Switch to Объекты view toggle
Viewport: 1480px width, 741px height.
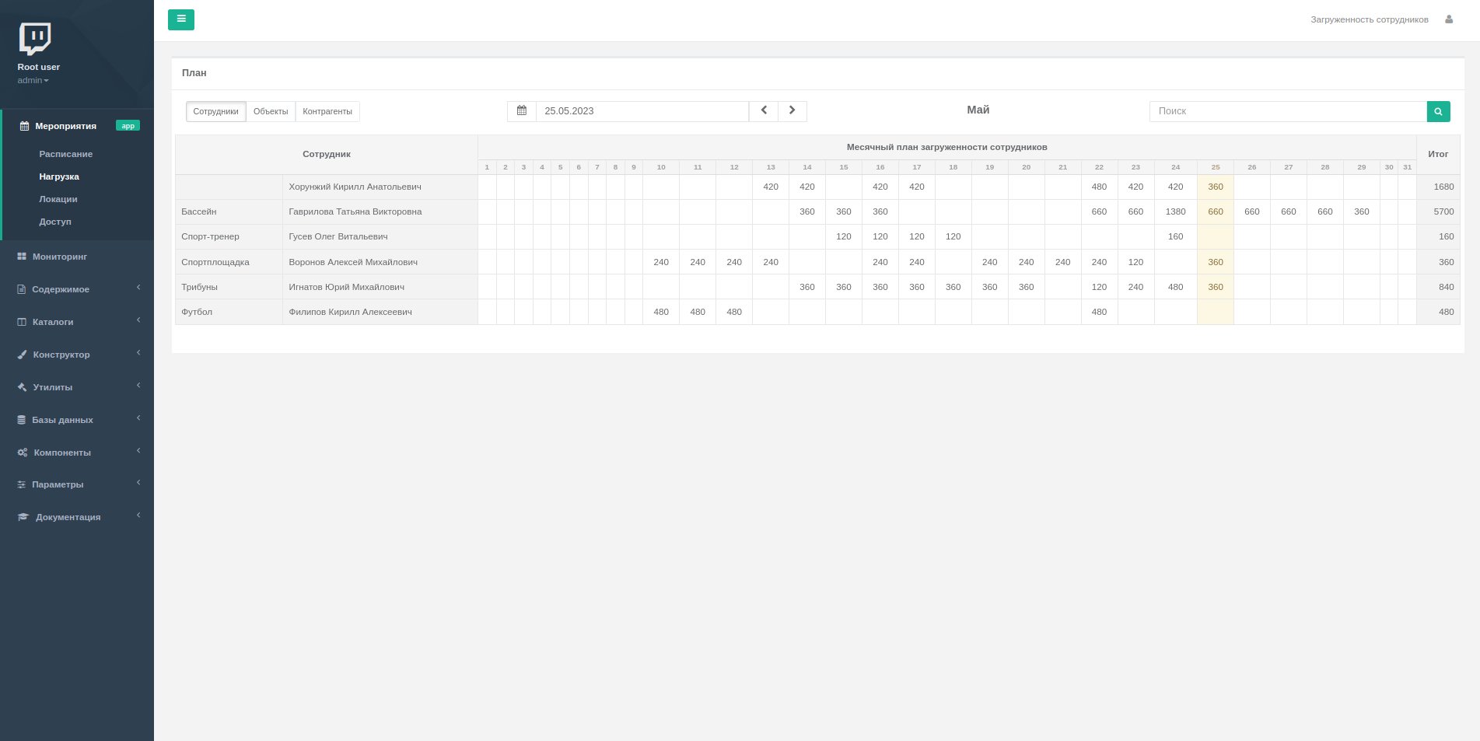click(271, 111)
